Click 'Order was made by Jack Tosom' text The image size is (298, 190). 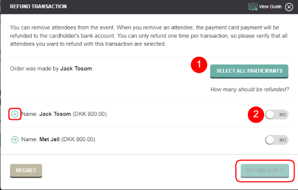click(52, 69)
